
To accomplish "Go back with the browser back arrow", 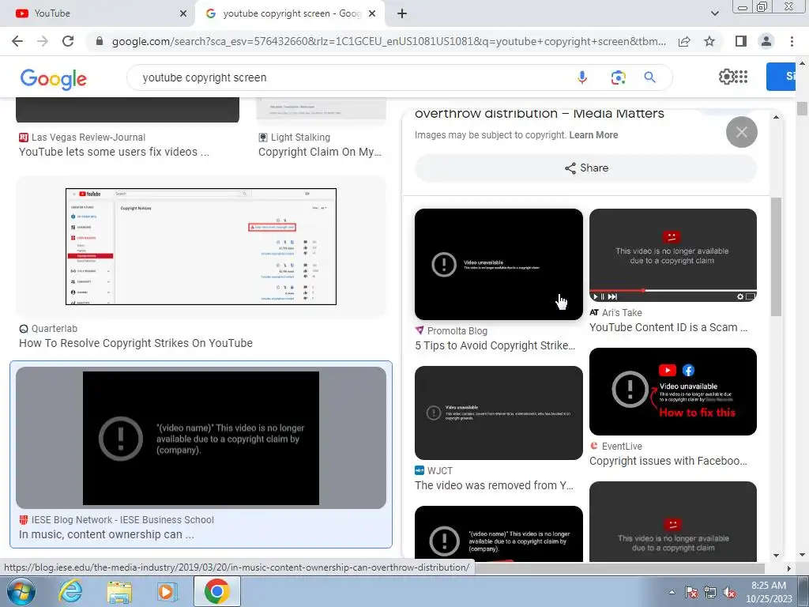I will pos(17,41).
